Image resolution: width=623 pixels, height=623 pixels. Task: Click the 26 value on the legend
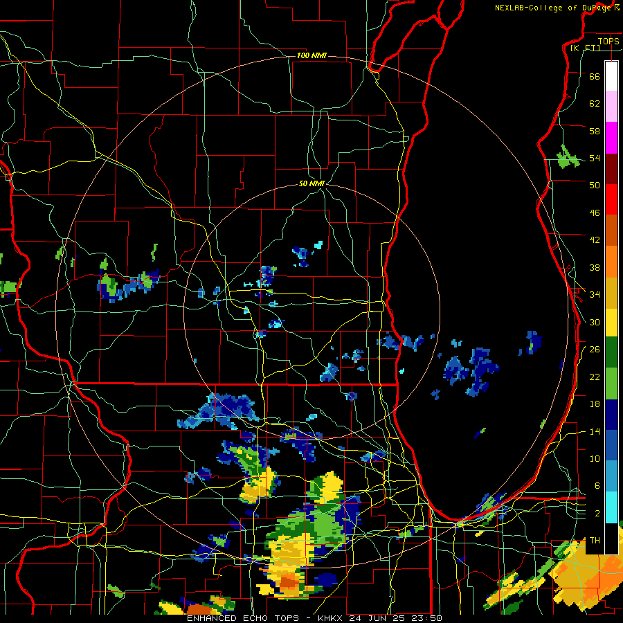pos(595,350)
